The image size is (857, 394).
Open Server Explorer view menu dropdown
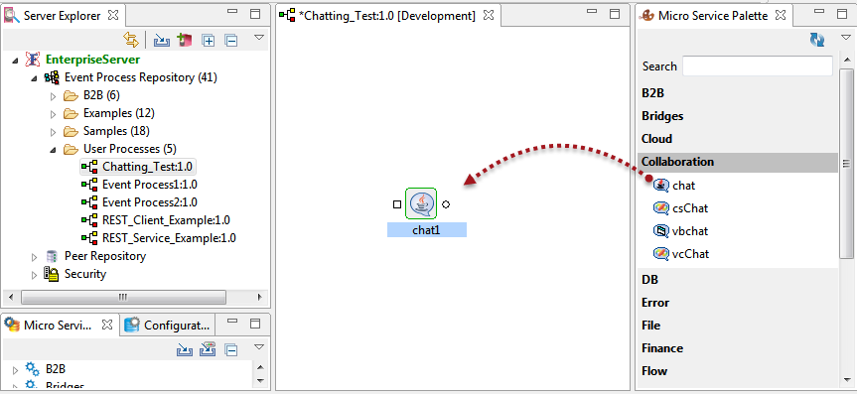pos(259,38)
